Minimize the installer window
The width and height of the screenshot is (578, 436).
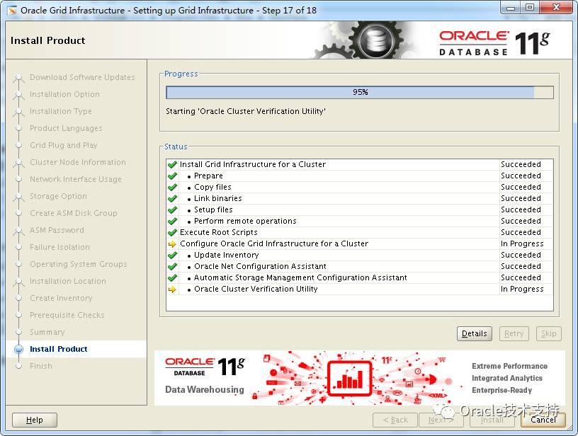[x=511, y=8]
